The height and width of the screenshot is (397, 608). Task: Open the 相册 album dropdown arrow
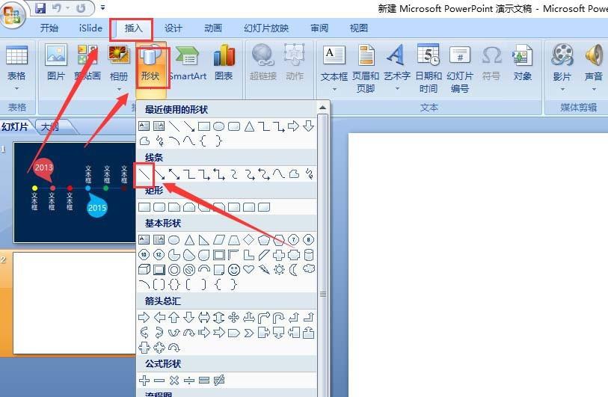[x=119, y=89]
